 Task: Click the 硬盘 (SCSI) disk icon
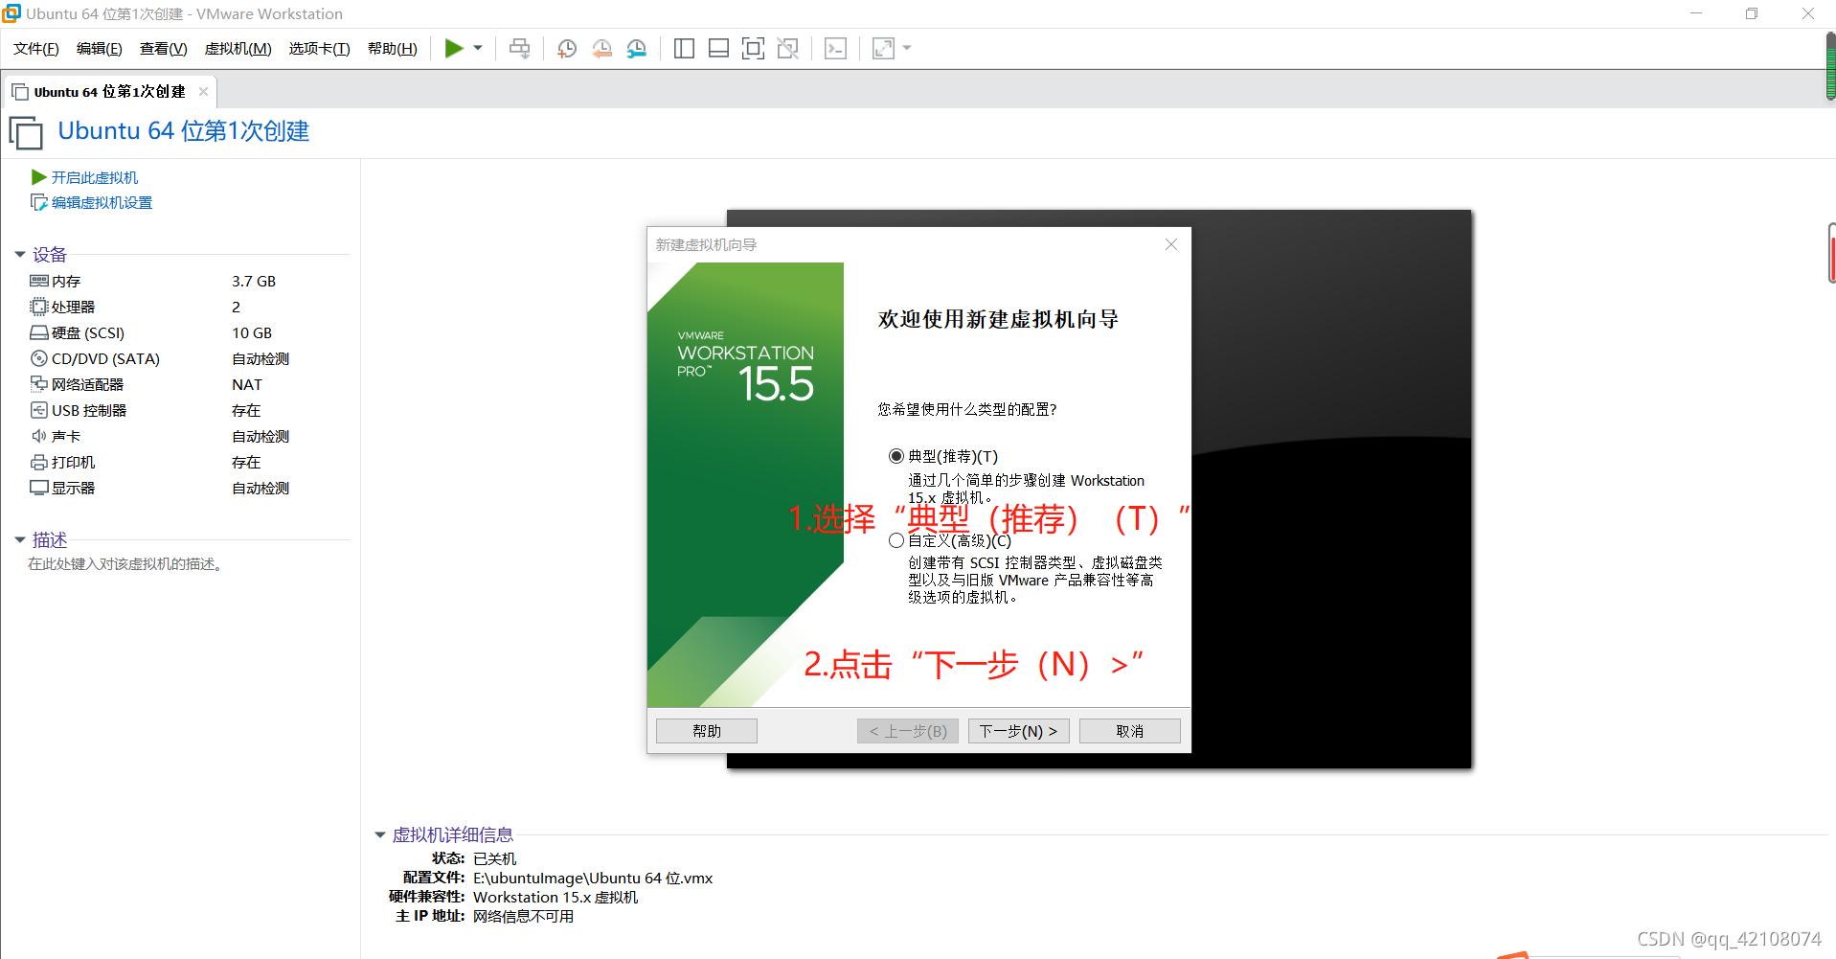pos(39,332)
